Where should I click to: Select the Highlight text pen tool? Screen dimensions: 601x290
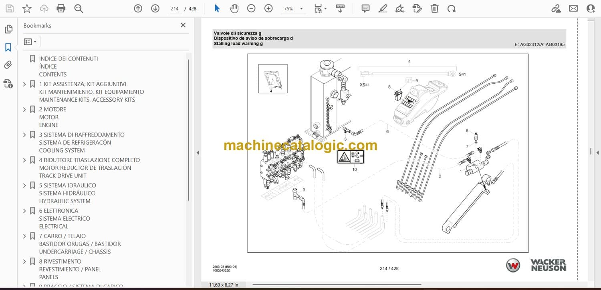coord(383,8)
